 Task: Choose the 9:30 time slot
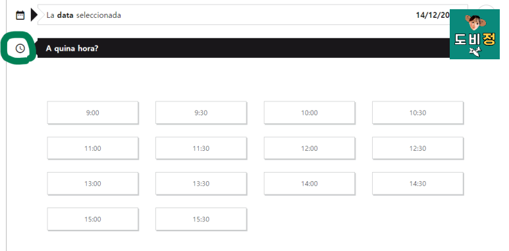[x=201, y=113]
